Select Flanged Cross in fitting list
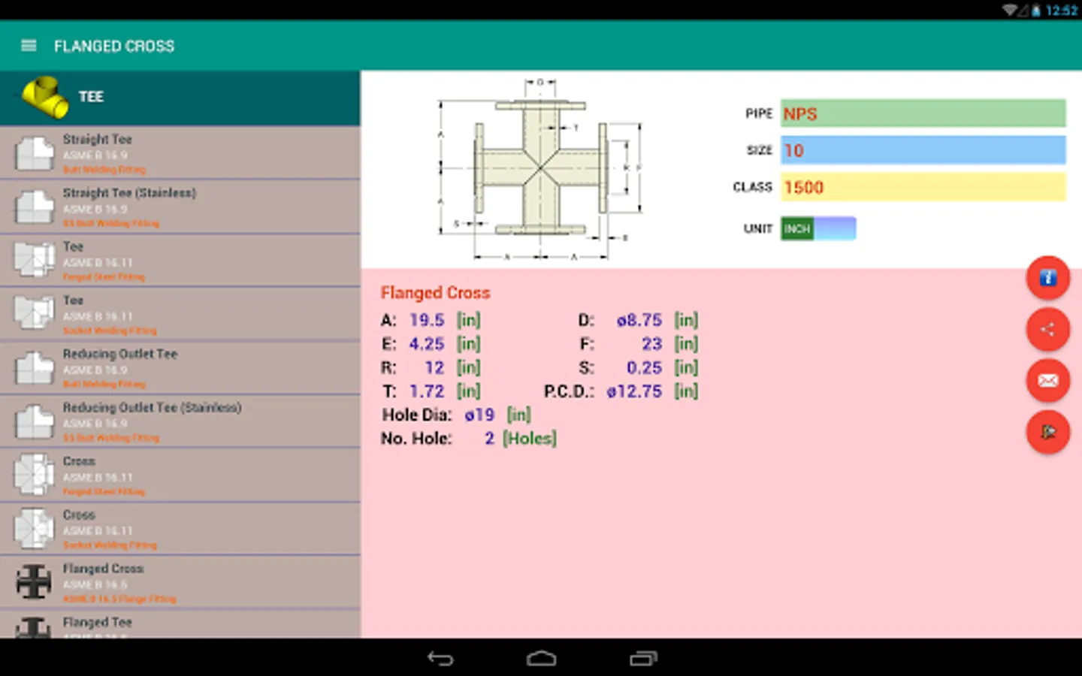The image size is (1082, 676). pos(180,583)
